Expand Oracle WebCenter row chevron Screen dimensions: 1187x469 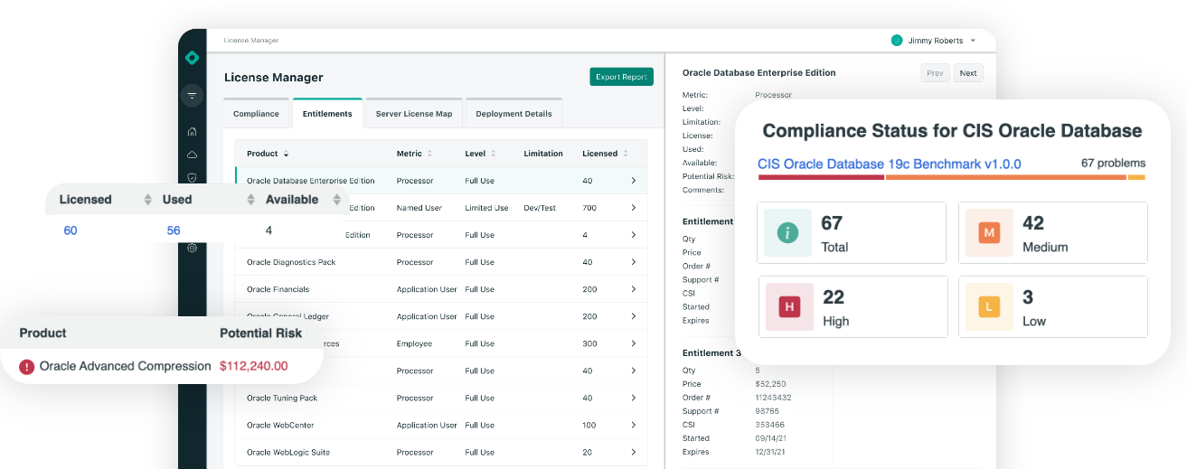coord(634,425)
